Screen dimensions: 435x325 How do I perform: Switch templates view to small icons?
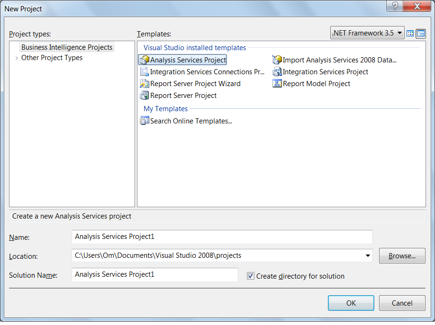(x=410, y=34)
